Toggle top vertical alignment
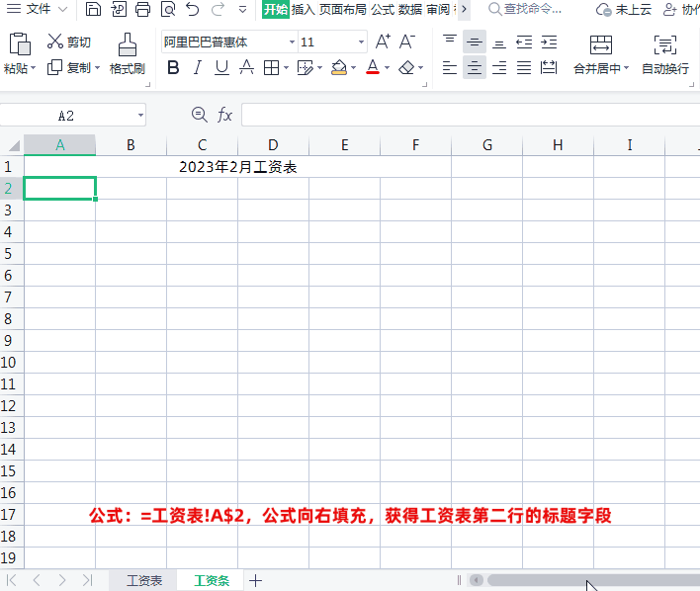 [x=450, y=41]
